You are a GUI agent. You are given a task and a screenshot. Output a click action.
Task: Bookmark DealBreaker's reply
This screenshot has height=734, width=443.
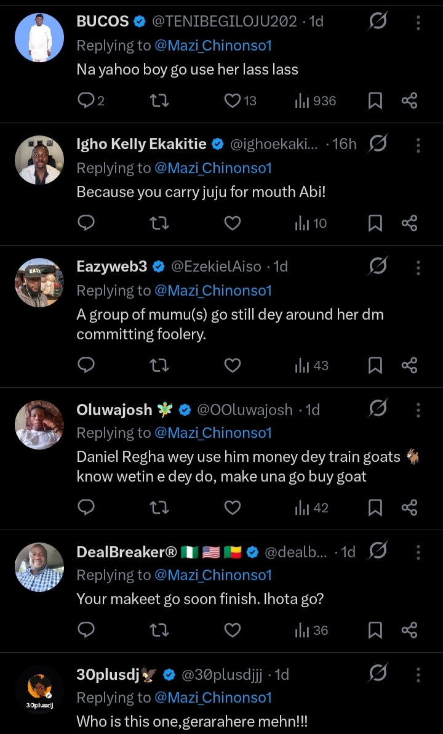(x=375, y=630)
